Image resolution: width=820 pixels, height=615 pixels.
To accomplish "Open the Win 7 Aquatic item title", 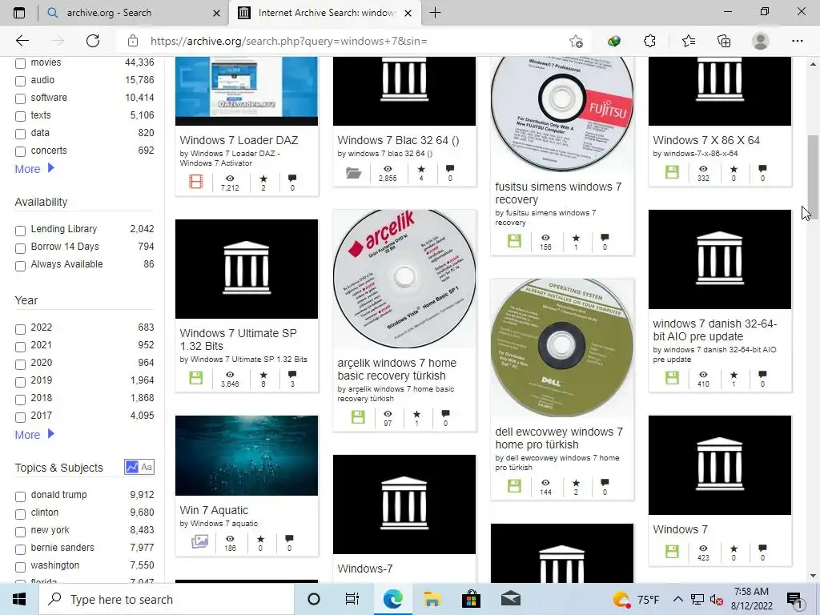I will point(214,510).
